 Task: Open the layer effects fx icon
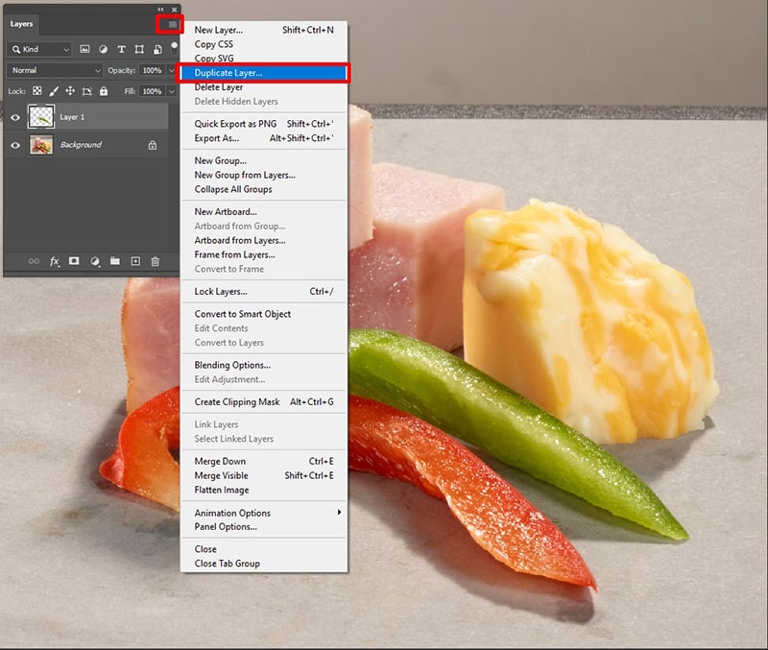[x=54, y=261]
